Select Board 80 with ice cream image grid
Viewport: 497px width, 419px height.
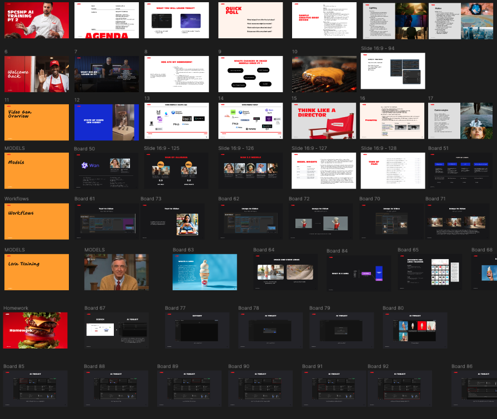click(415, 330)
